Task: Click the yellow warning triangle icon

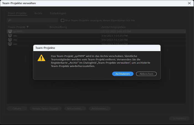Action: pos(41,58)
